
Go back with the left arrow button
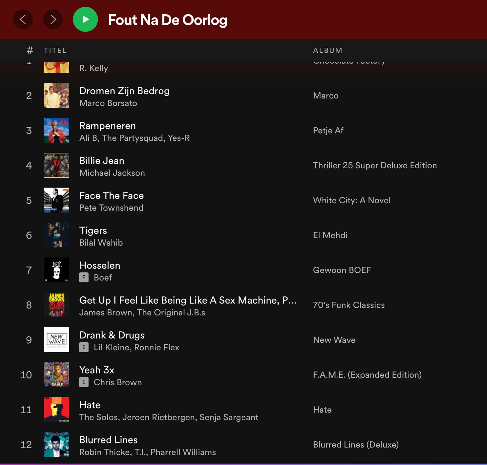(23, 19)
